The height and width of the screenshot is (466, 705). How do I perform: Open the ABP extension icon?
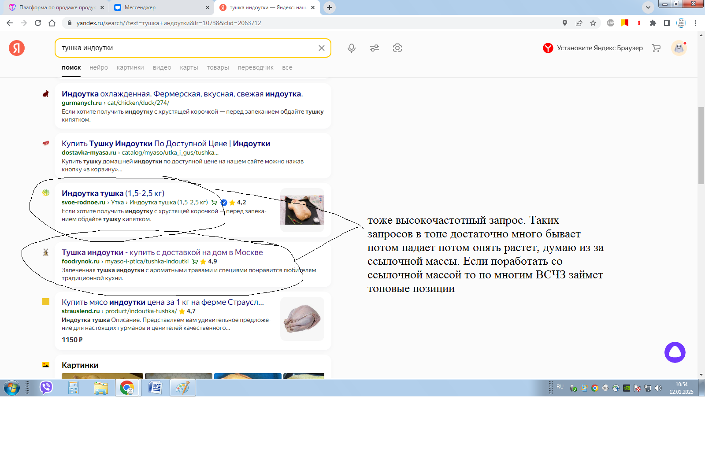click(611, 23)
